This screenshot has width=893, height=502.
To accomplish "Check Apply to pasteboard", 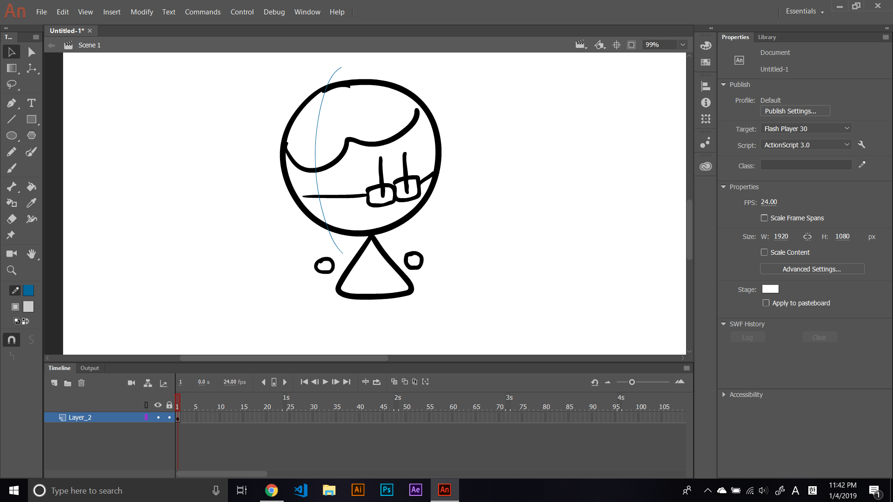I will [766, 303].
